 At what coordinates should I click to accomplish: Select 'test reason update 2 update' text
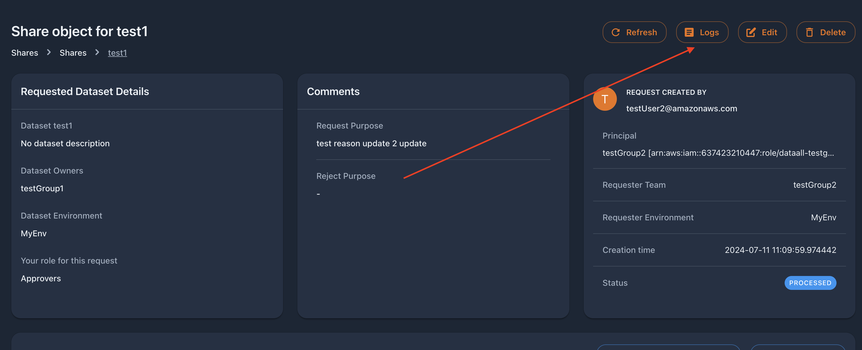(371, 143)
